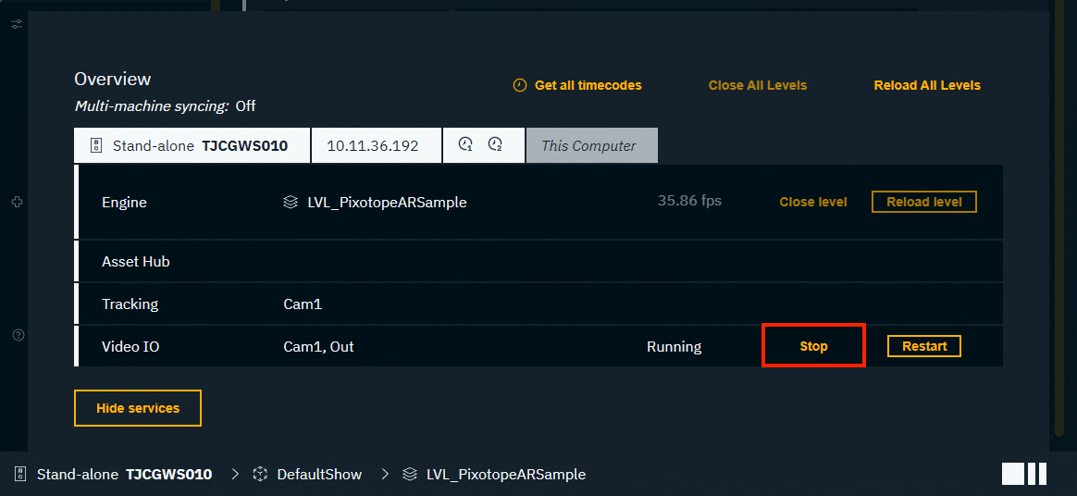Image resolution: width=1077 pixels, height=496 pixels.
Task: Stop the Video IO service
Action: [x=813, y=346]
